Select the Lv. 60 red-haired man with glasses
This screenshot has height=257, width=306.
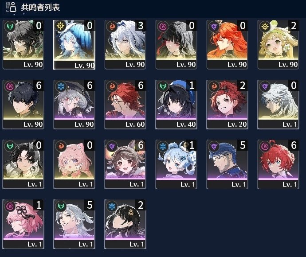point(125,104)
